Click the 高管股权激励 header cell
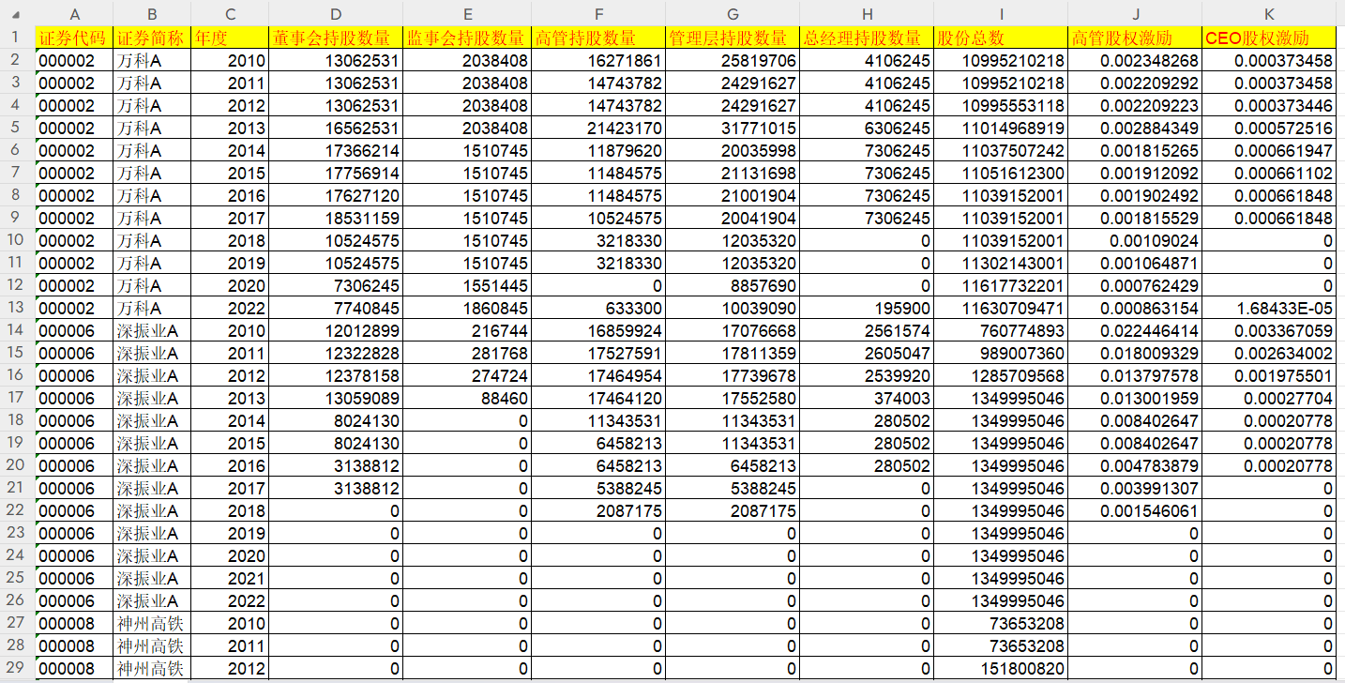 [1135, 38]
